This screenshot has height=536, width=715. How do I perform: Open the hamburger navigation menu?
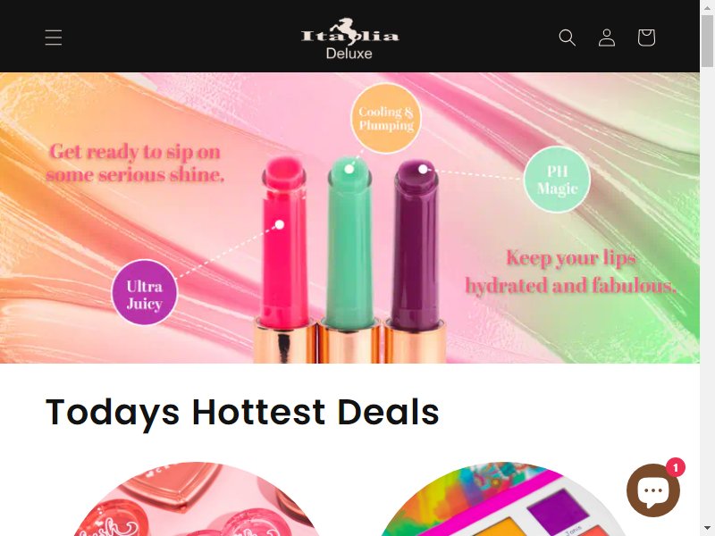click(54, 38)
